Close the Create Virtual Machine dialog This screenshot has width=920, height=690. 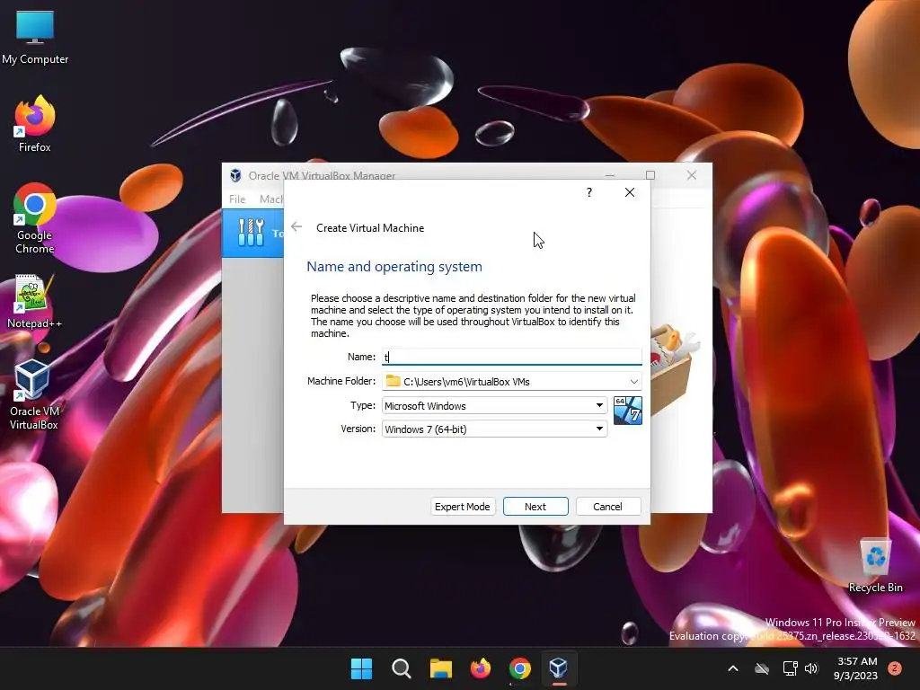tap(630, 192)
